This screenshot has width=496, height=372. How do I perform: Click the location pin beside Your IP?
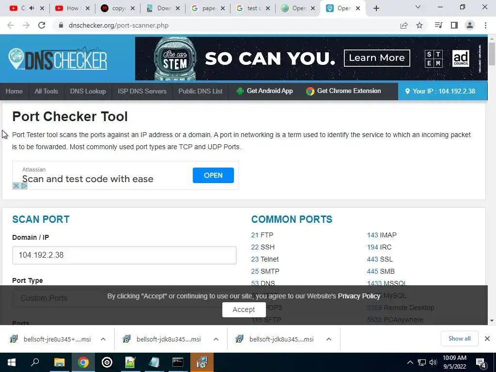(407, 91)
